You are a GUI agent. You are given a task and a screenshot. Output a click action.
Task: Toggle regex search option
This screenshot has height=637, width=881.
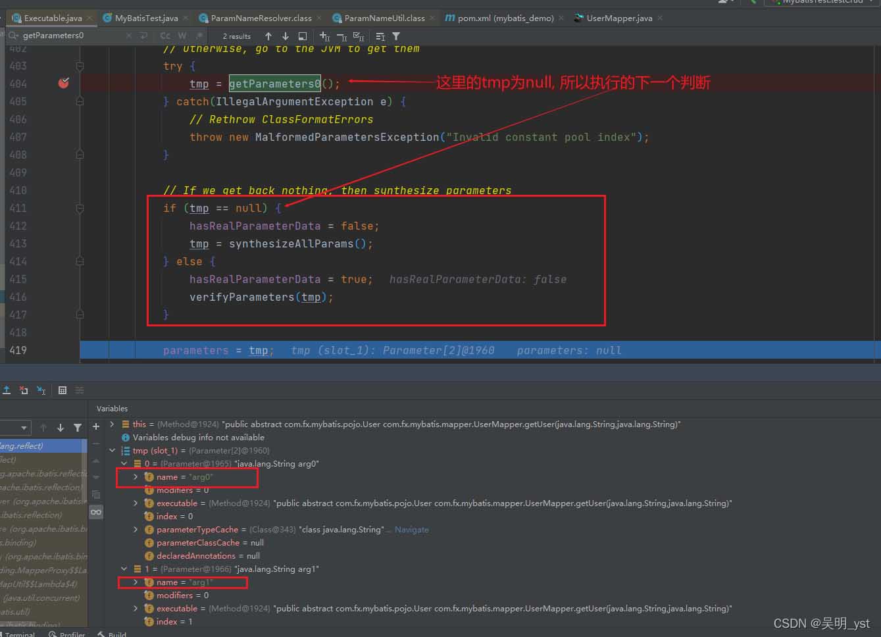click(x=199, y=36)
